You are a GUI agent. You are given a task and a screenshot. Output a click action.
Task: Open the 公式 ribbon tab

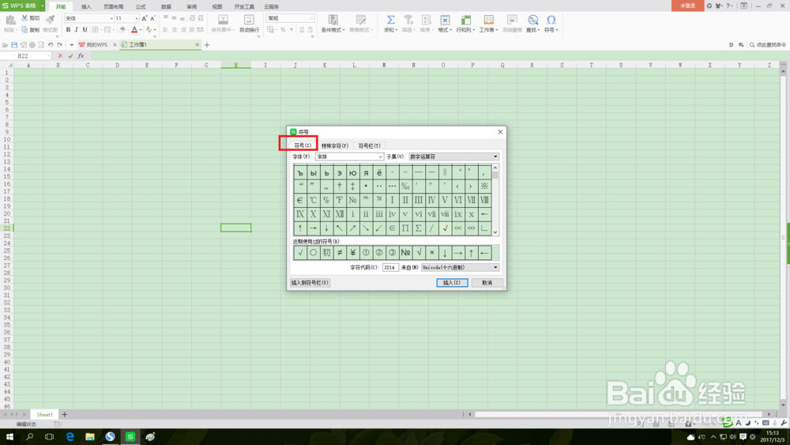(x=141, y=6)
